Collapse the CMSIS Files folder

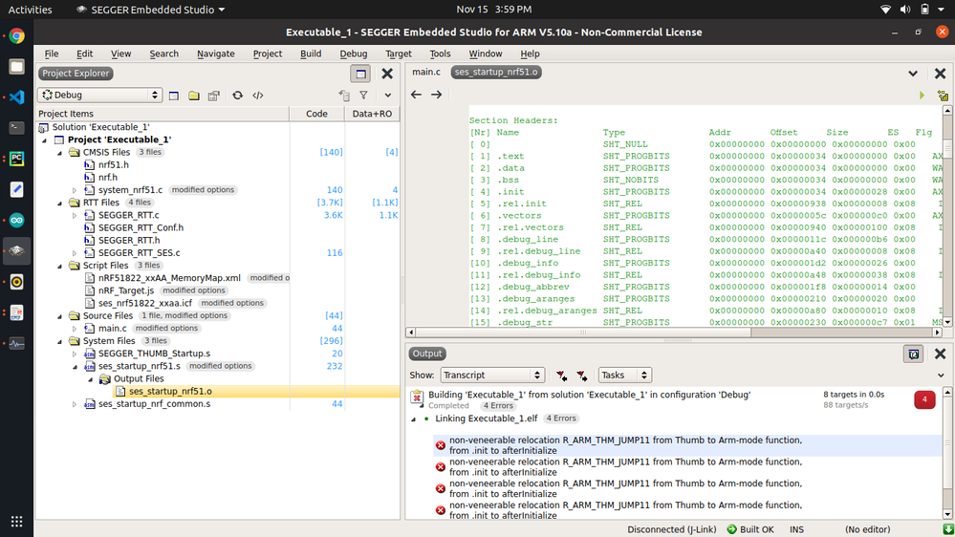pos(59,153)
